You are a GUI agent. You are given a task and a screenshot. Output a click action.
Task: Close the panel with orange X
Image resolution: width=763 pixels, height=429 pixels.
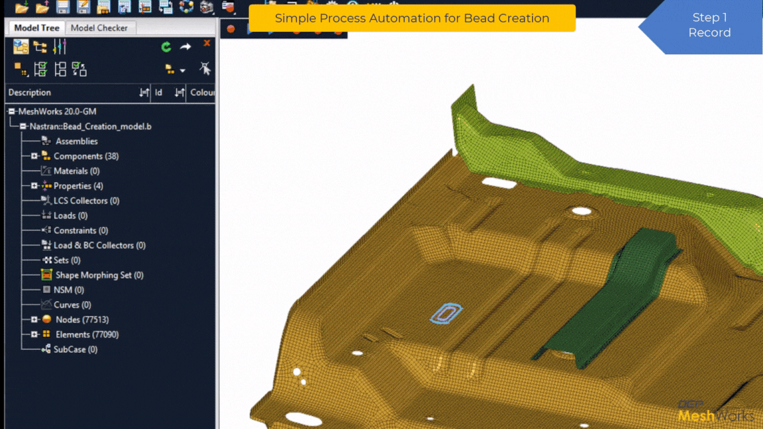coord(207,43)
